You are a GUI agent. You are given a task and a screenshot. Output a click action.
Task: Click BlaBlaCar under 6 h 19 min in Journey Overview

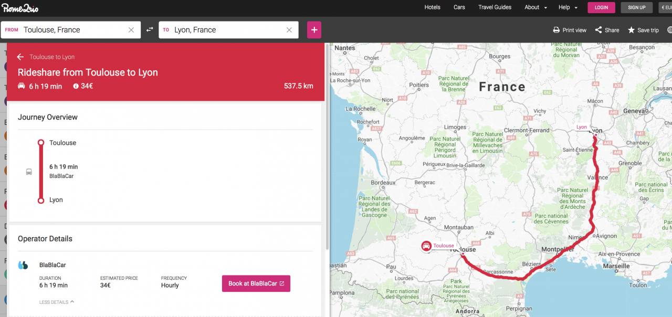[x=61, y=176]
